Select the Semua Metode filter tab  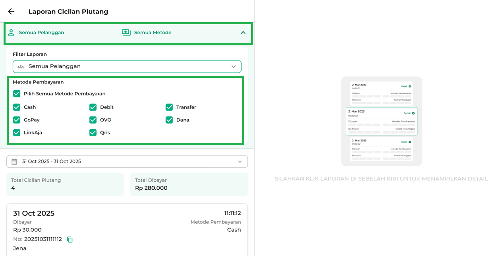153,33
